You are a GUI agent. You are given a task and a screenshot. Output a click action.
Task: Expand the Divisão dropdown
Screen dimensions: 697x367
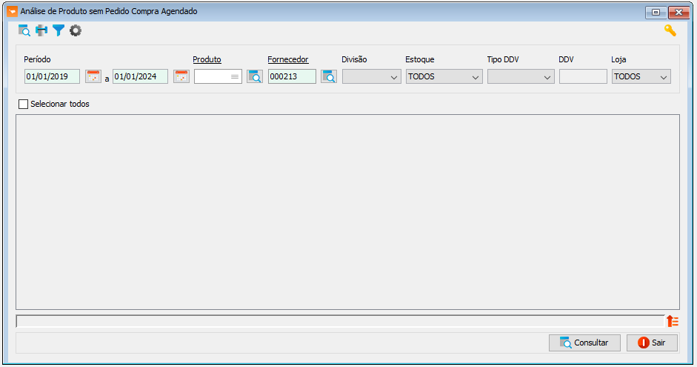point(372,76)
